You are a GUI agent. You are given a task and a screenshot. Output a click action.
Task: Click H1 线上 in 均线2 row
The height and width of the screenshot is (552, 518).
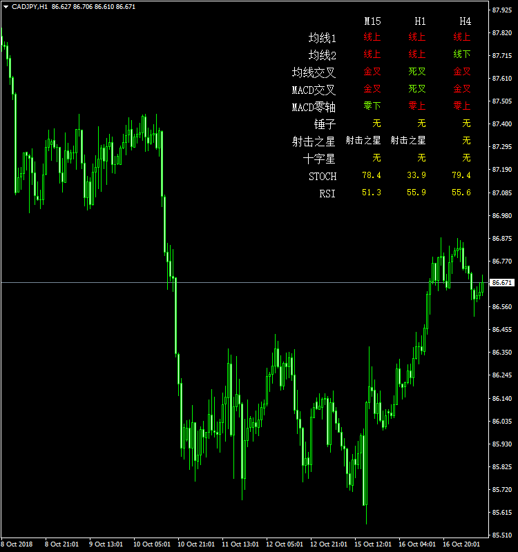[417, 55]
